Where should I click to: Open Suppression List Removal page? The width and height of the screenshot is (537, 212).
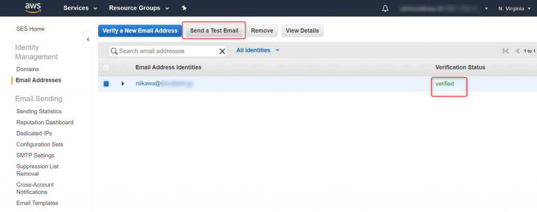[37, 170]
